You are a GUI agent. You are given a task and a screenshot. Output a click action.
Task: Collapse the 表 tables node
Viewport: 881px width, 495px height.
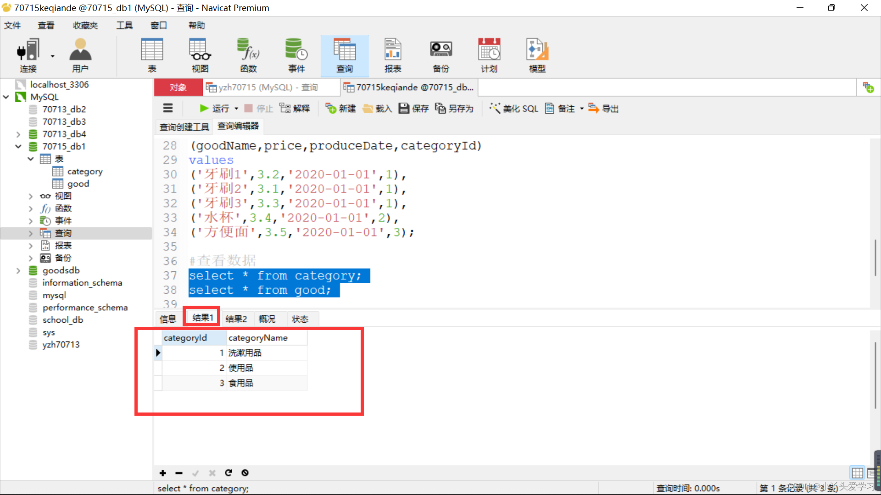[x=31, y=159]
